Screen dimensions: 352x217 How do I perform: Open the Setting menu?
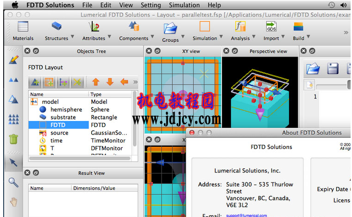pos(151,5)
